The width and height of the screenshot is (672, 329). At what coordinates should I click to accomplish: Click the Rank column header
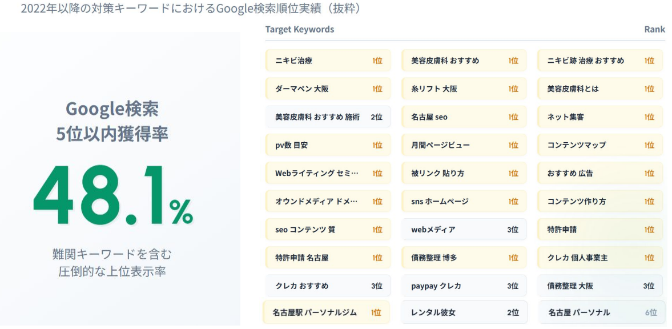(654, 30)
